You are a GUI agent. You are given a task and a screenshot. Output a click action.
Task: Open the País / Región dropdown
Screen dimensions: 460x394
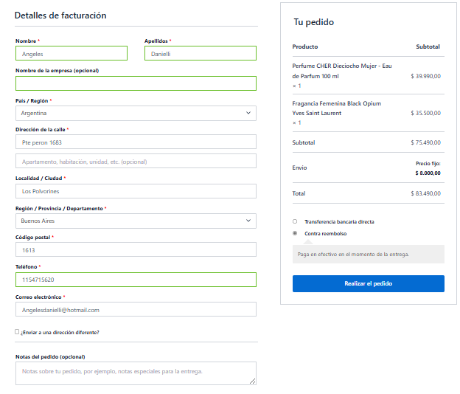tap(136, 114)
